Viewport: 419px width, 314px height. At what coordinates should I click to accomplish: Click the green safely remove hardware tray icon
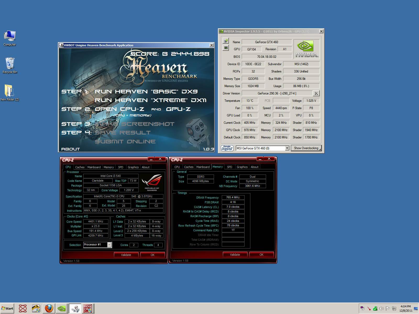coord(375,309)
